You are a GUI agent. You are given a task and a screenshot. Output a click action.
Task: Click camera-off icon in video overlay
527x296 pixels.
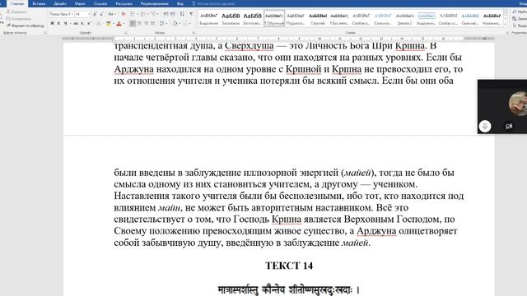click(509, 126)
